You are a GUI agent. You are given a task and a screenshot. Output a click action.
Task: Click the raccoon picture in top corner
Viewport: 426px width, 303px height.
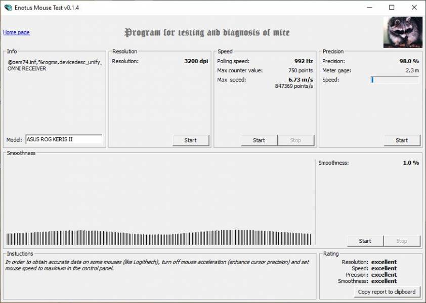point(402,32)
